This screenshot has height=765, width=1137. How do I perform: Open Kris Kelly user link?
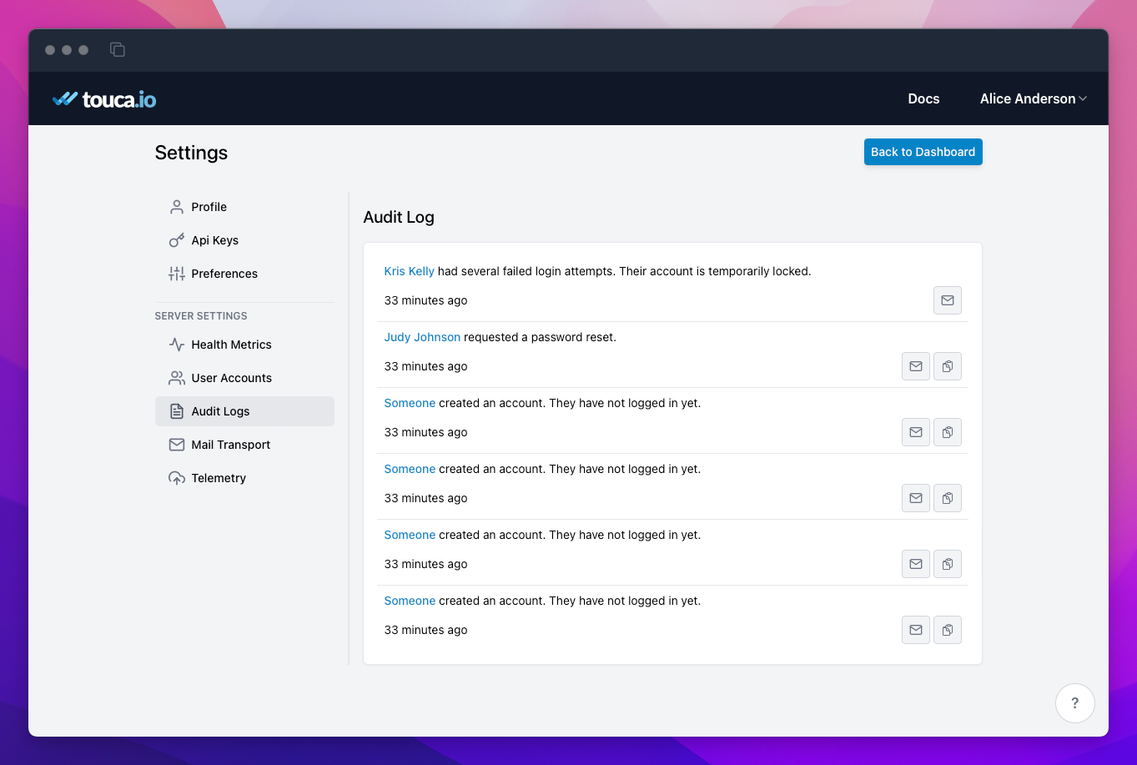(x=409, y=271)
